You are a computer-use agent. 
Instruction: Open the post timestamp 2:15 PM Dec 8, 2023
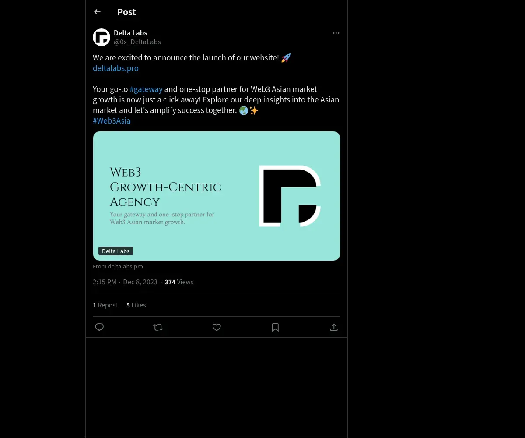(x=125, y=282)
